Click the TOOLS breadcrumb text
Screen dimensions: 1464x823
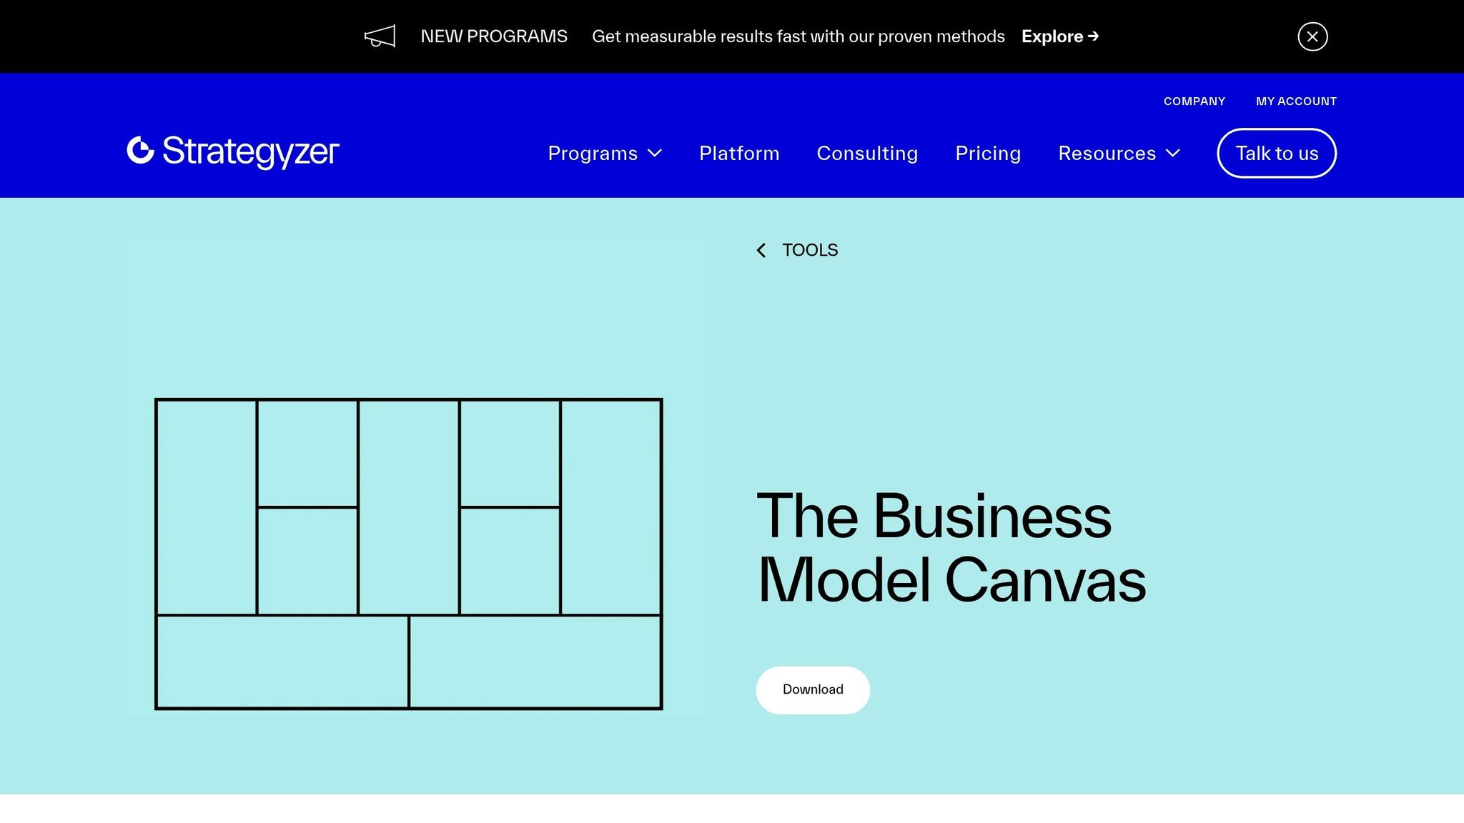pos(810,250)
